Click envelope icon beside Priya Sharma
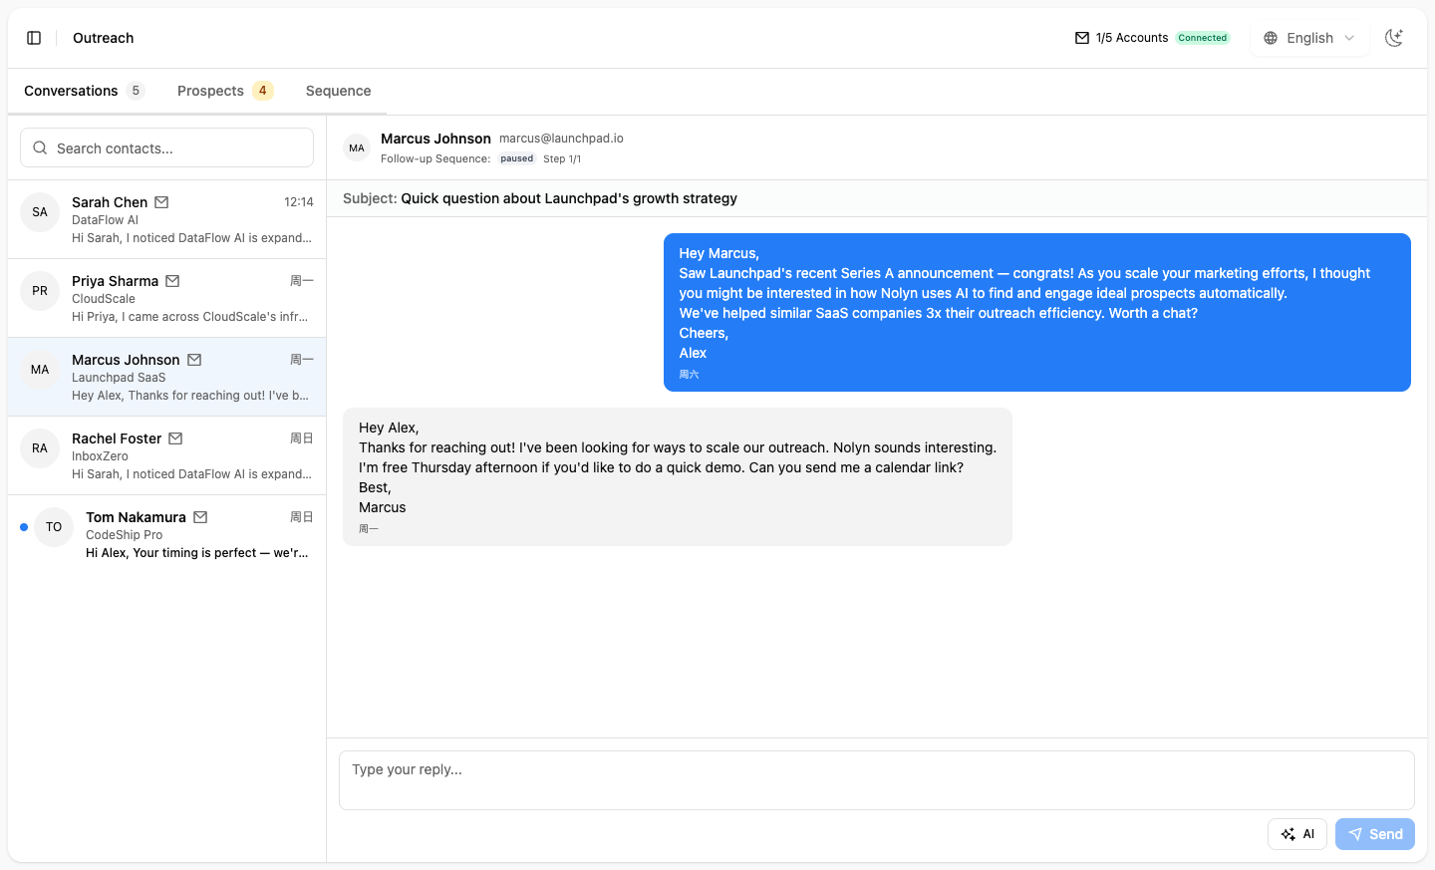 172,281
